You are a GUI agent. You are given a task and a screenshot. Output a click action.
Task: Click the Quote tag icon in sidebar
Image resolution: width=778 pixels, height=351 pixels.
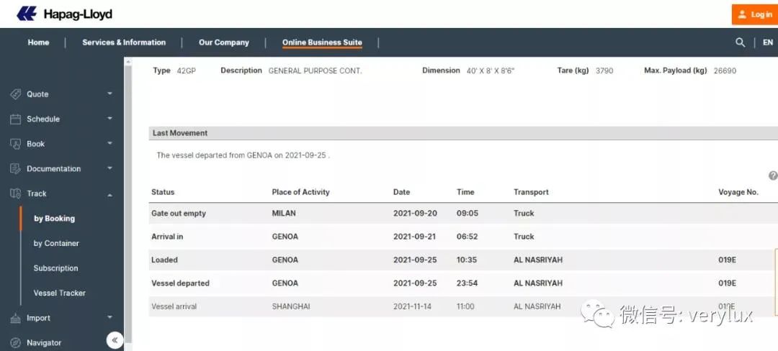15,94
